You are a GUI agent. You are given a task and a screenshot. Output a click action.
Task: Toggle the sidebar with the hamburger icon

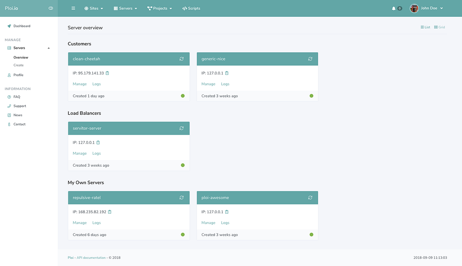coord(72,8)
